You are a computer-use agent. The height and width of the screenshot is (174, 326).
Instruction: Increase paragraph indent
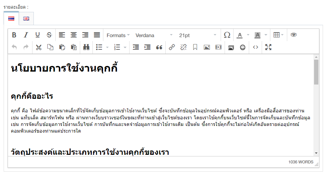[x=147, y=47]
